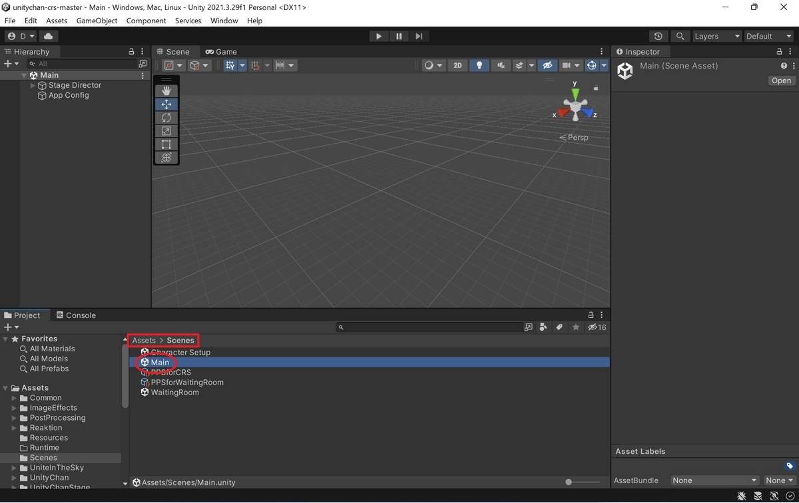Click the favorite star in Project toolbar
Image resolution: width=799 pixels, height=503 pixels.
(x=575, y=327)
